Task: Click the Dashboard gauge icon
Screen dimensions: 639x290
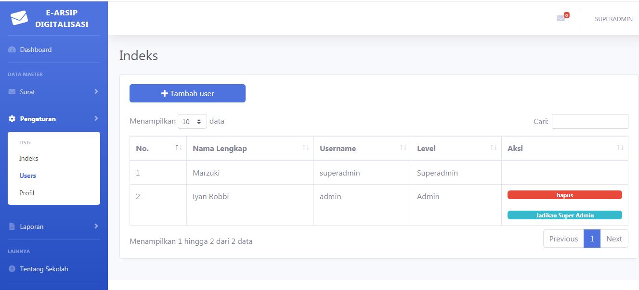Action: pyautogui.click(x=12, y=50)
